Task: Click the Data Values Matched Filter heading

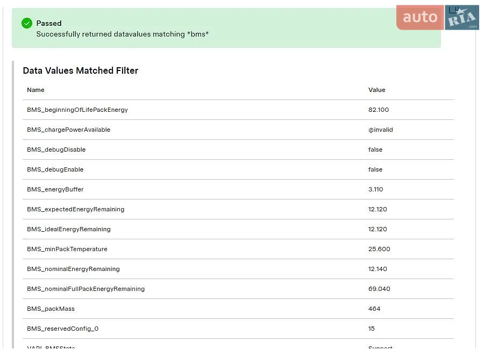Action: click(81, 70)
